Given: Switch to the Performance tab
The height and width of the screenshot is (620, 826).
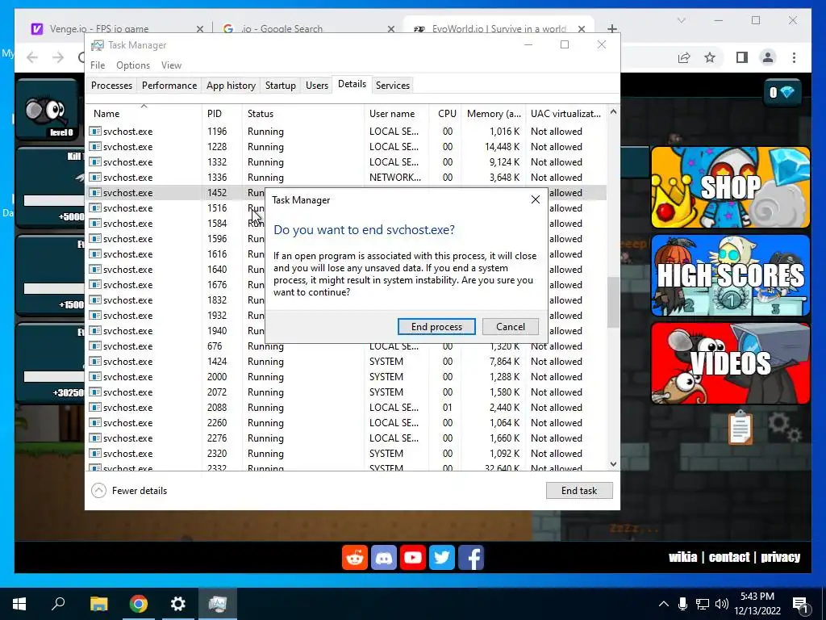Looking at the screenshot, I should click(x=169, y=86).
